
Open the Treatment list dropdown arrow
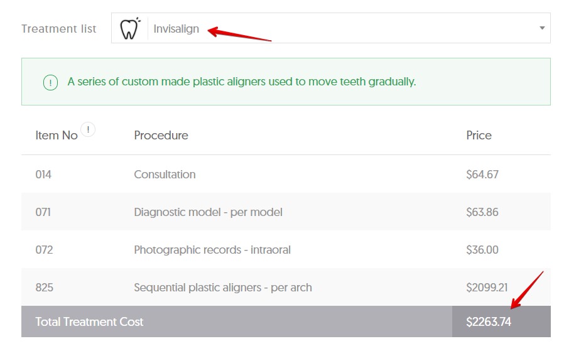(542, 29)
